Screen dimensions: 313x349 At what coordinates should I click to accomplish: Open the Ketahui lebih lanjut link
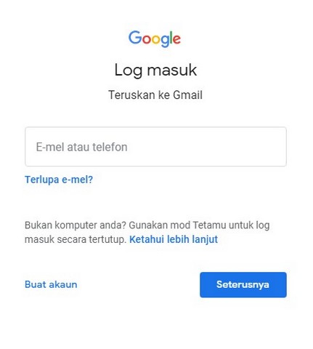tap(174, 239)
